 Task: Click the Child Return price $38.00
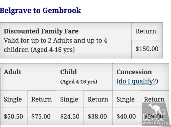(x=97, y=116)
